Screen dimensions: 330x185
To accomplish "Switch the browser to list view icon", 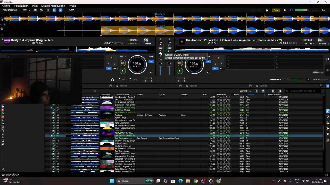I will pyautogui.click(x=257, y=91).
